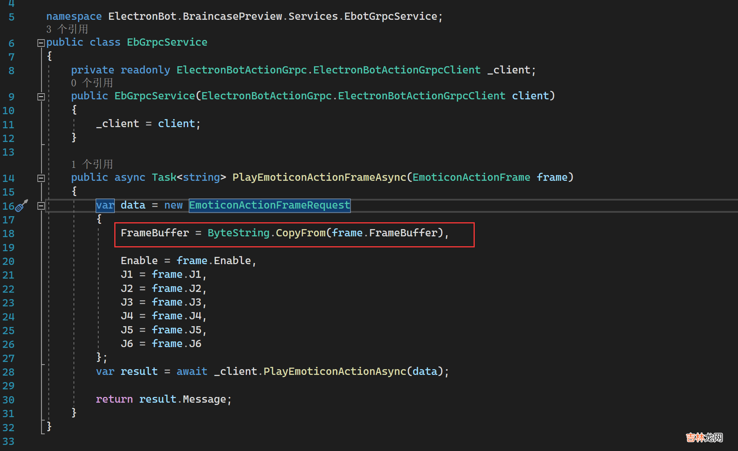
Task: Collapse the PlayEmoticonActionFrameAsync method block
Action: (41, 178)
